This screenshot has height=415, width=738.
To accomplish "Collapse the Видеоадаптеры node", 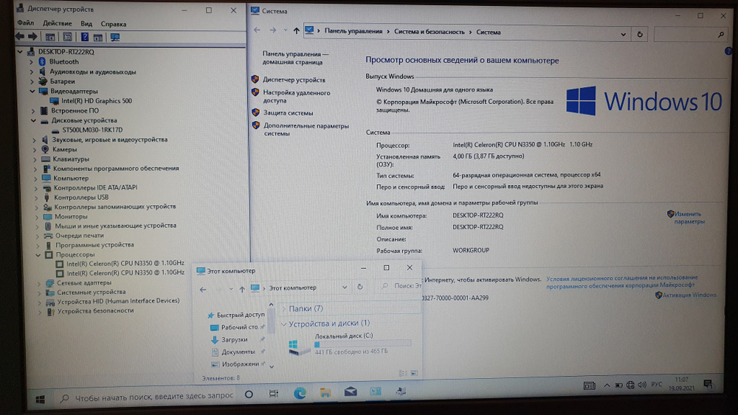I will pos(32,91).
